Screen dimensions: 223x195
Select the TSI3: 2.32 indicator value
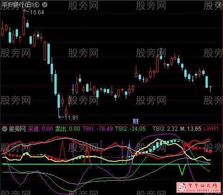[165, 129]
